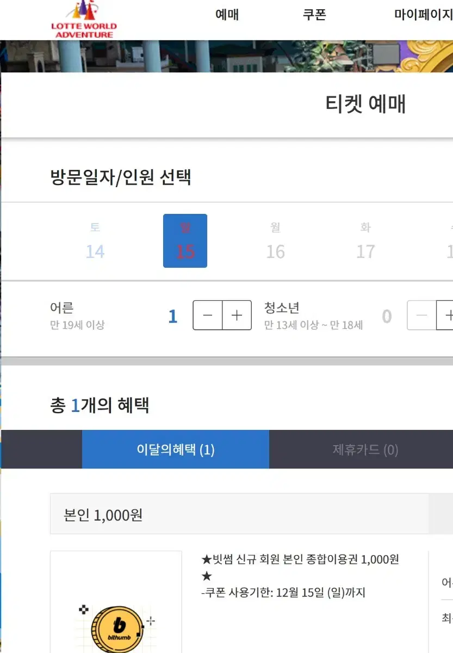Choose Tuesday the 17th date
Image resolution: width=453 pixels, height=653 pixels.
365,241
